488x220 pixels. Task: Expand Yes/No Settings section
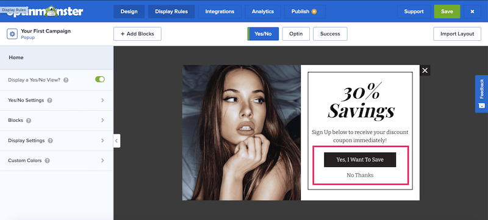click(56, 101)
